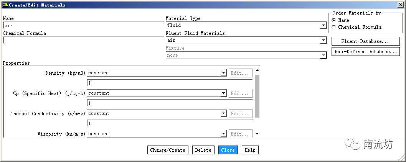Focus the Chemical Formula input field
Viewport: 406px width, 162px height.
pos(83,40)
